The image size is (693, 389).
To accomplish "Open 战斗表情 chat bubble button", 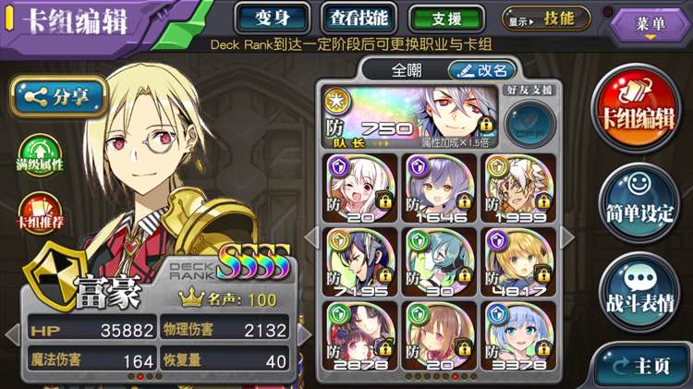I will click(639, 291).
